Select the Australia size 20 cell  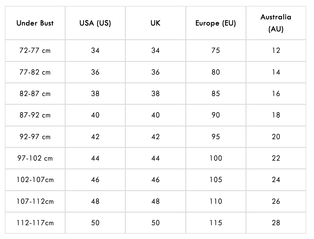(x=276, y=137)
